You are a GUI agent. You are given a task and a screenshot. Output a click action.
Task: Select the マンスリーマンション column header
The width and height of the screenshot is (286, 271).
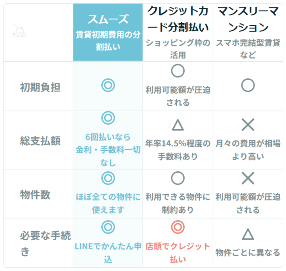tap(248, 19)
